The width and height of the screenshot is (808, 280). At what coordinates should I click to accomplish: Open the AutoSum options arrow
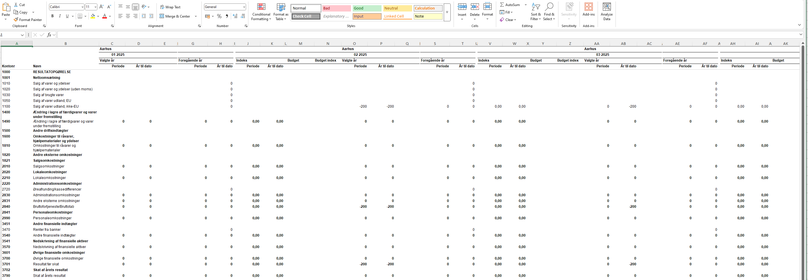click(526, 5)
